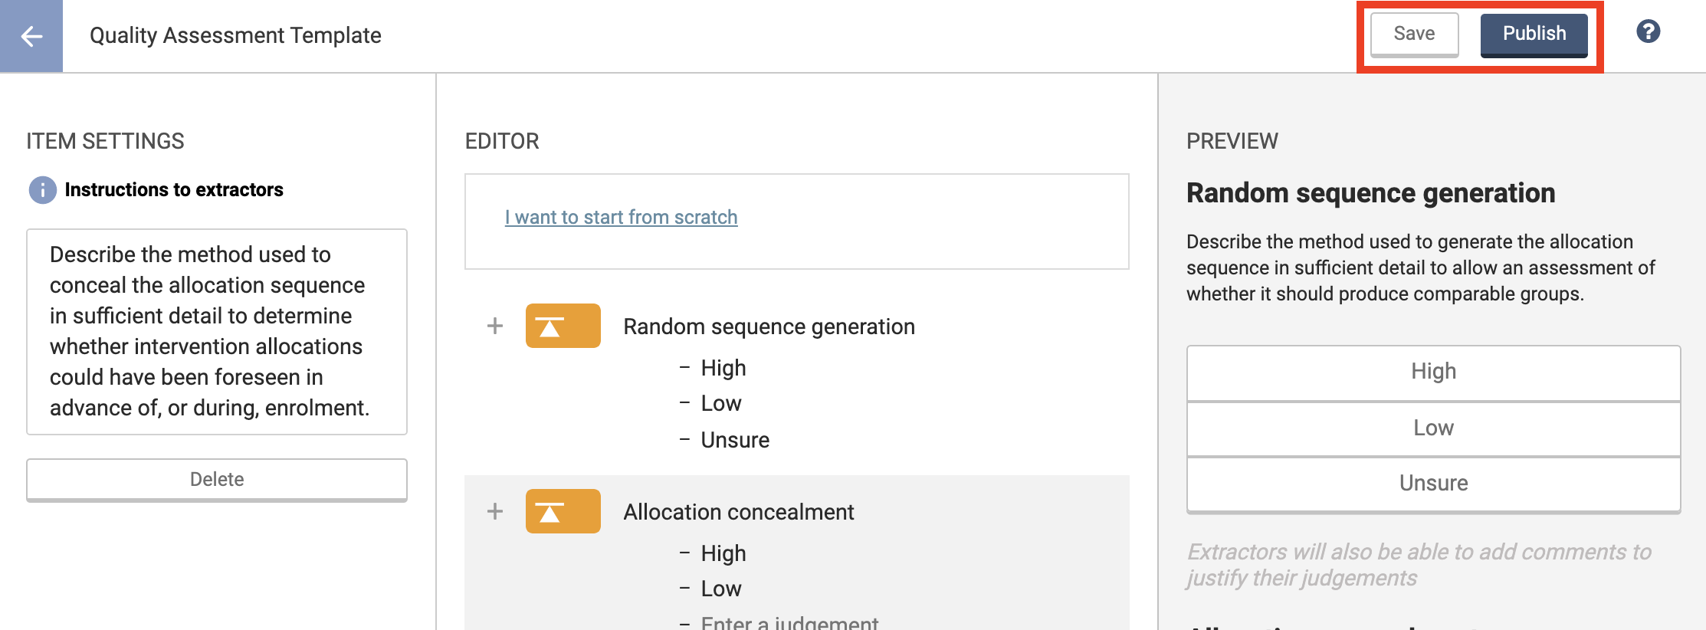The height and width of the screenshot is (630, 1706).
Task: Edit the instructions to extractors text box
Action: (217, 331)
